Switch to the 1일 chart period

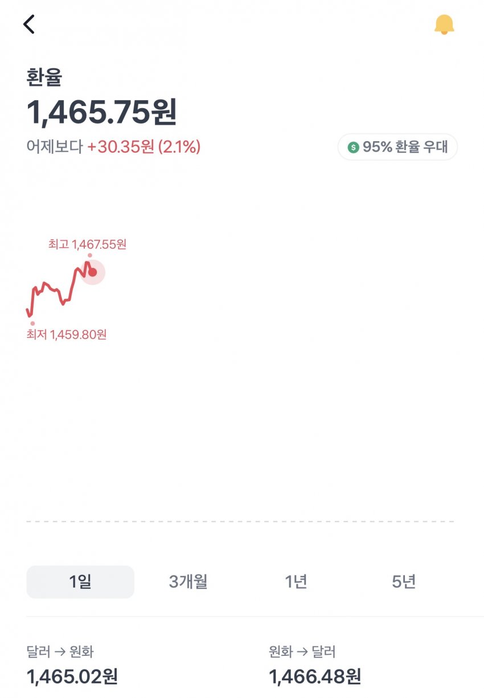coord(80,582)
